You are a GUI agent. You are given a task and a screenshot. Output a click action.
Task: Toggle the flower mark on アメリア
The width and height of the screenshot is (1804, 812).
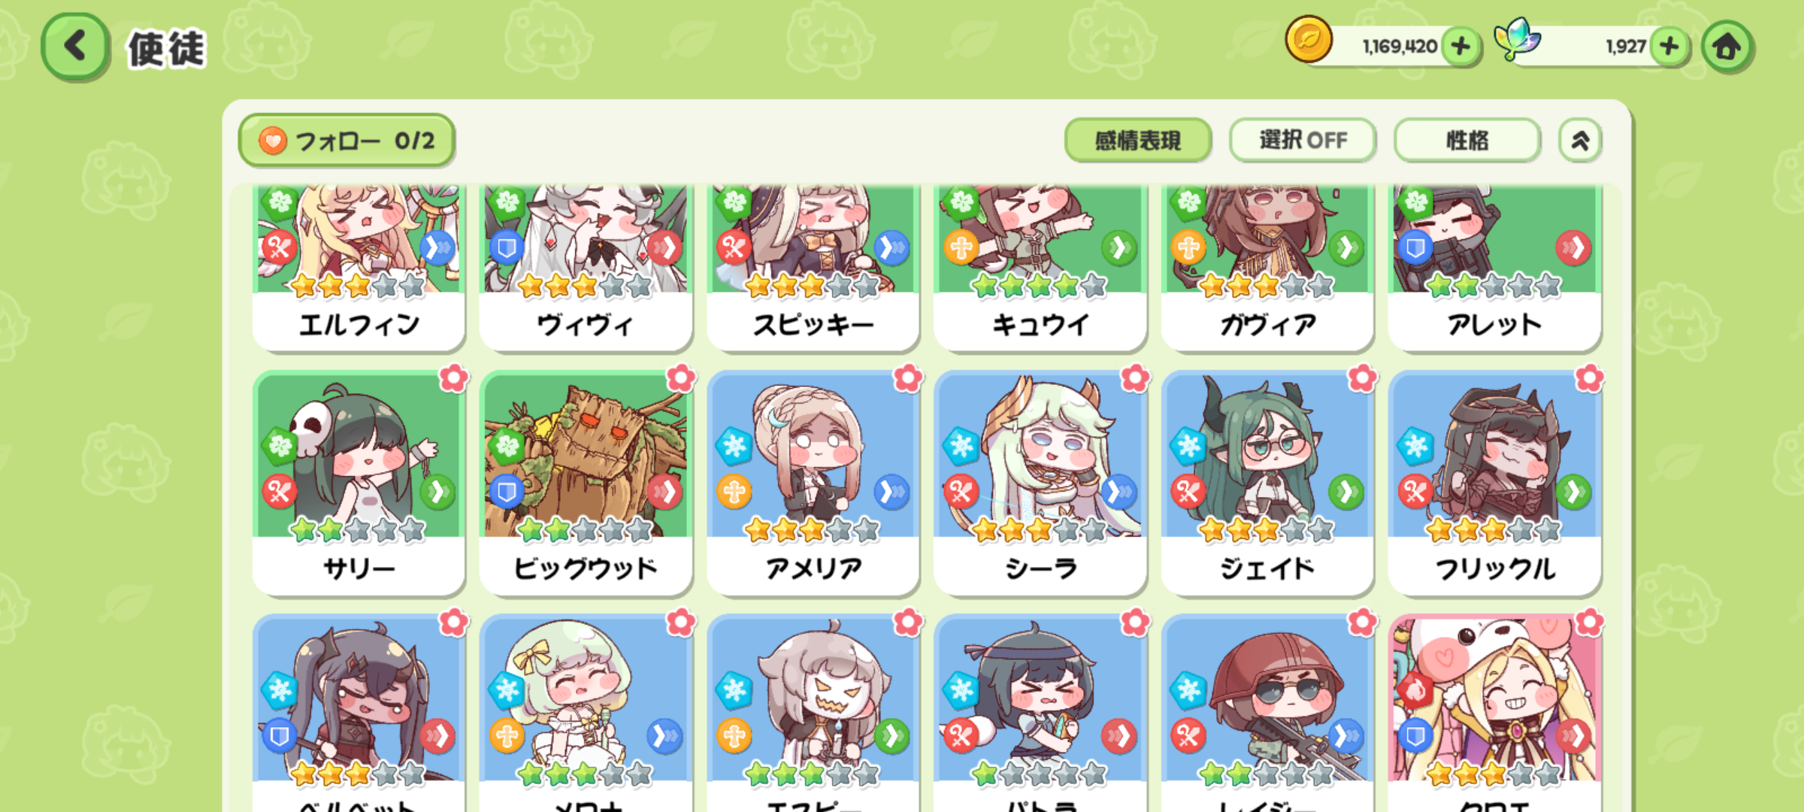coord(908,378)
